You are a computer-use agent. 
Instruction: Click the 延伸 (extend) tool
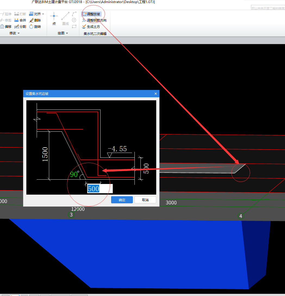pyautogui.click(x=6, y=14)
